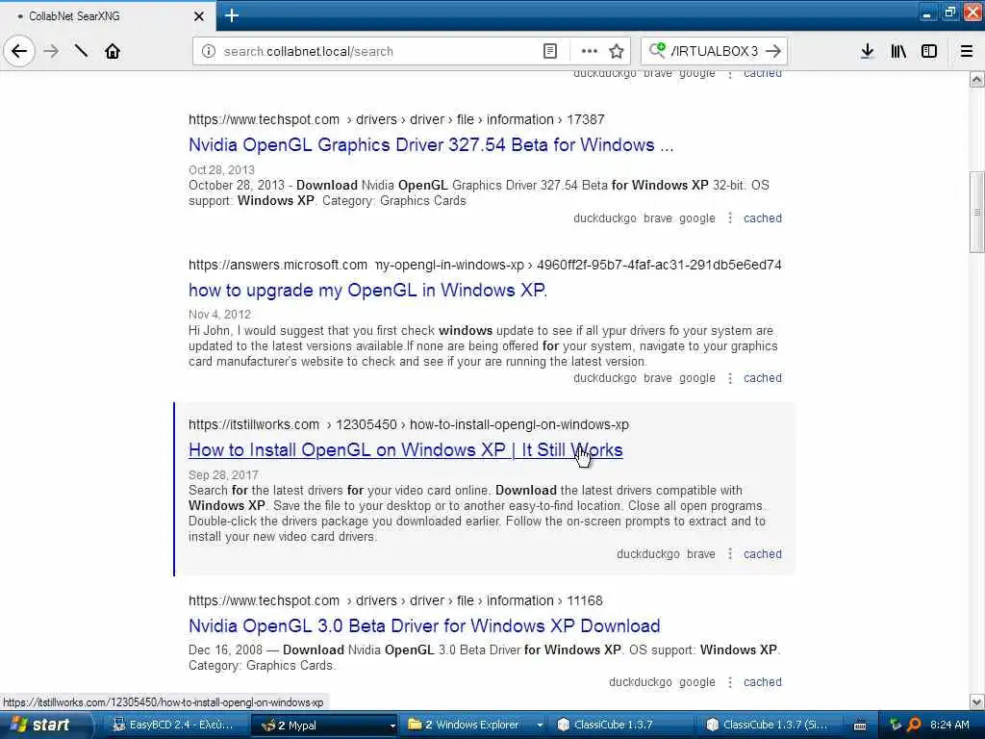Image resolution: width=985 pixels, height=739 pixels.
Task: Click 'google' engine label under answers.microsoft.com result
Action: (697, 377)
